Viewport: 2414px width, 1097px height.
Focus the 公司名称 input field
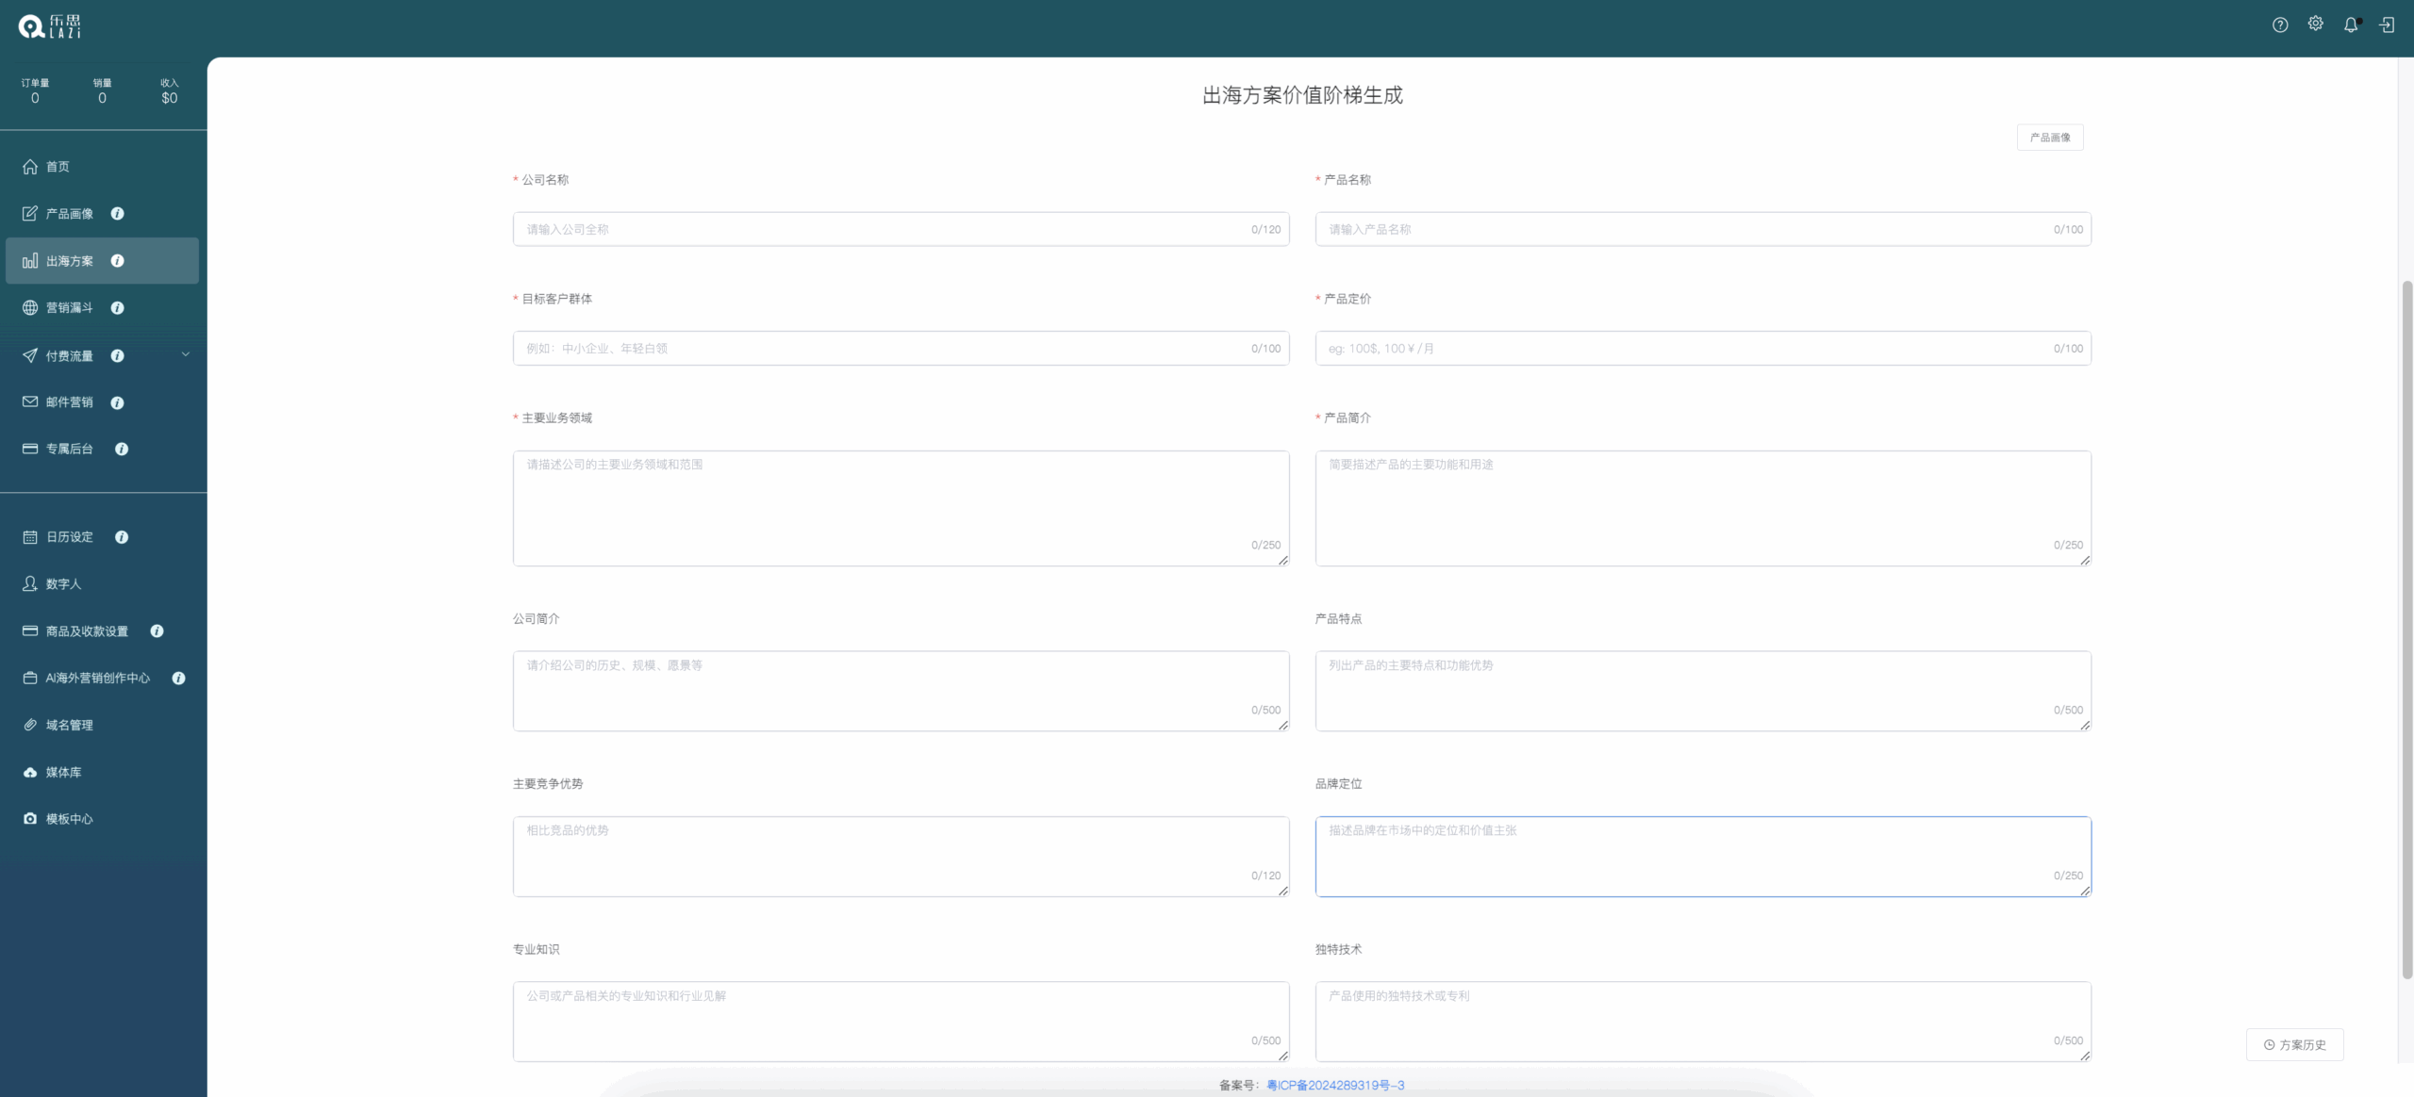tap(901, 229)
